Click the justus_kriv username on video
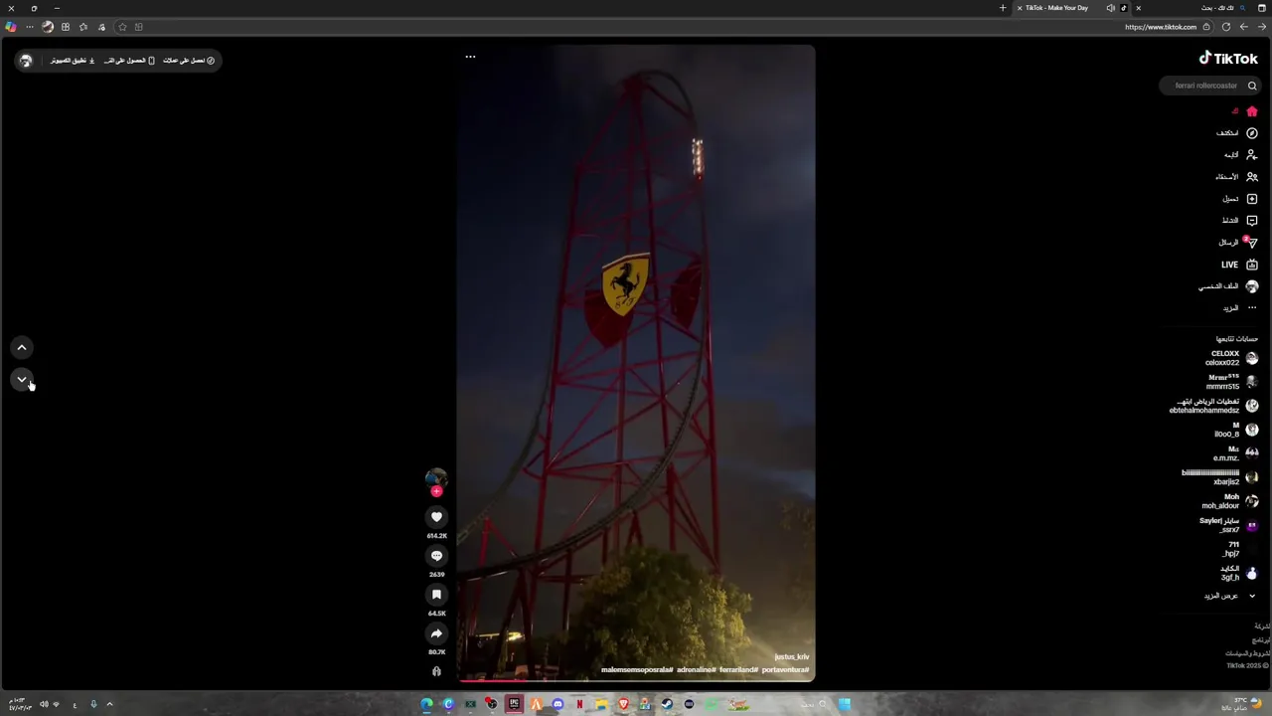1272x716 pixels. [792, 657]
